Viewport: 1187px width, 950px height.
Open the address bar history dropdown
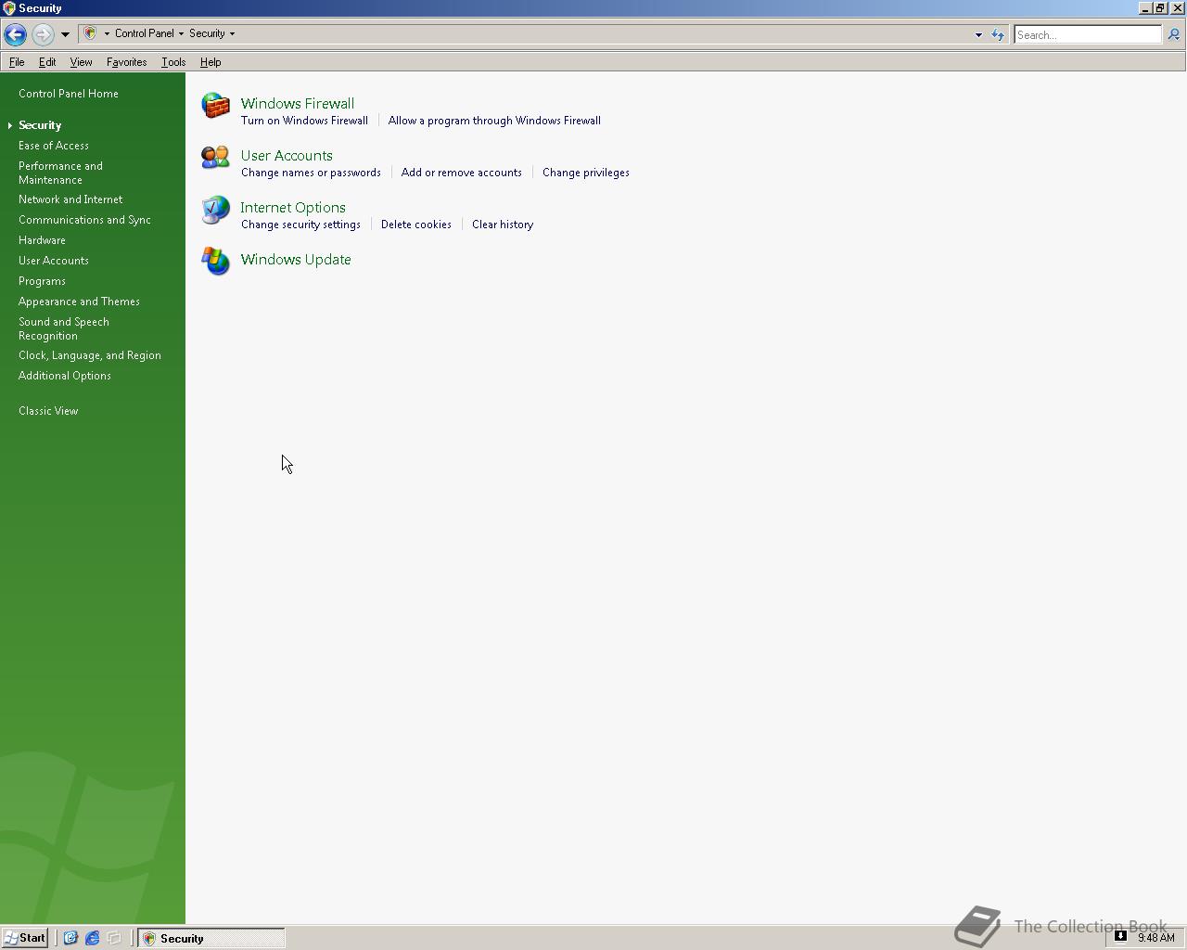point(978,34)
